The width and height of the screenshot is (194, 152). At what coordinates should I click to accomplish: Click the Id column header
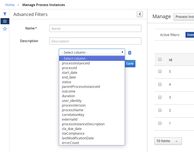point(171,60)
